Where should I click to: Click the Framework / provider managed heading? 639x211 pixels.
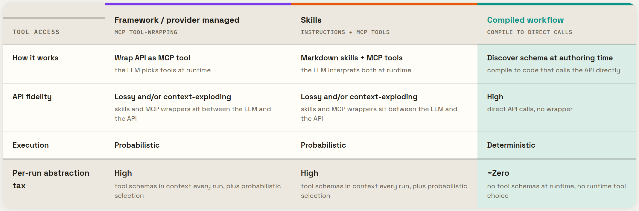tap(177, 20)
